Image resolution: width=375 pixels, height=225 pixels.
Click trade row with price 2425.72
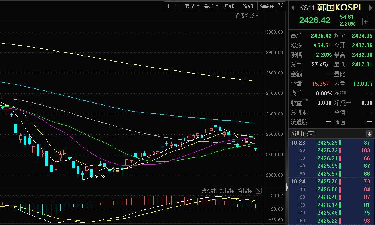[x=331, y=151]
